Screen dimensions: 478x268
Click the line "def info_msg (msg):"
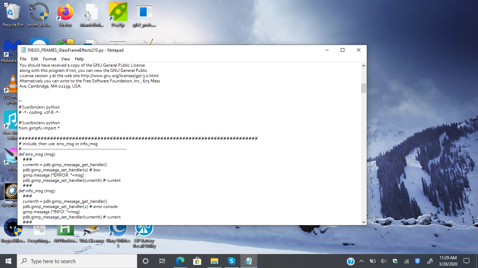tap(37, 191)
